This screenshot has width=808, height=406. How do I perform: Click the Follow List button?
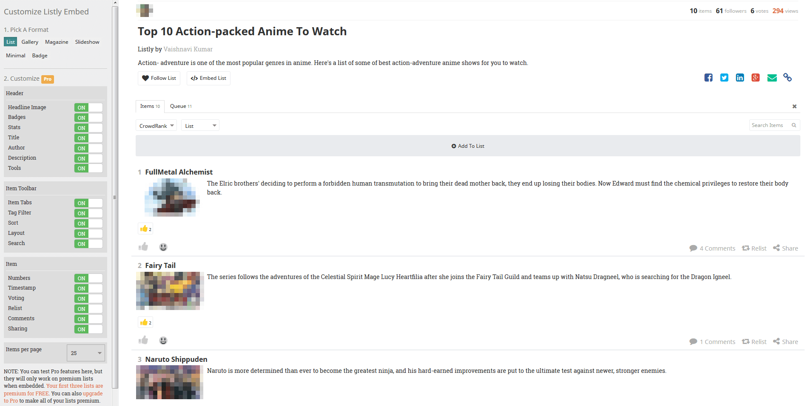click(x=159, y=78)
